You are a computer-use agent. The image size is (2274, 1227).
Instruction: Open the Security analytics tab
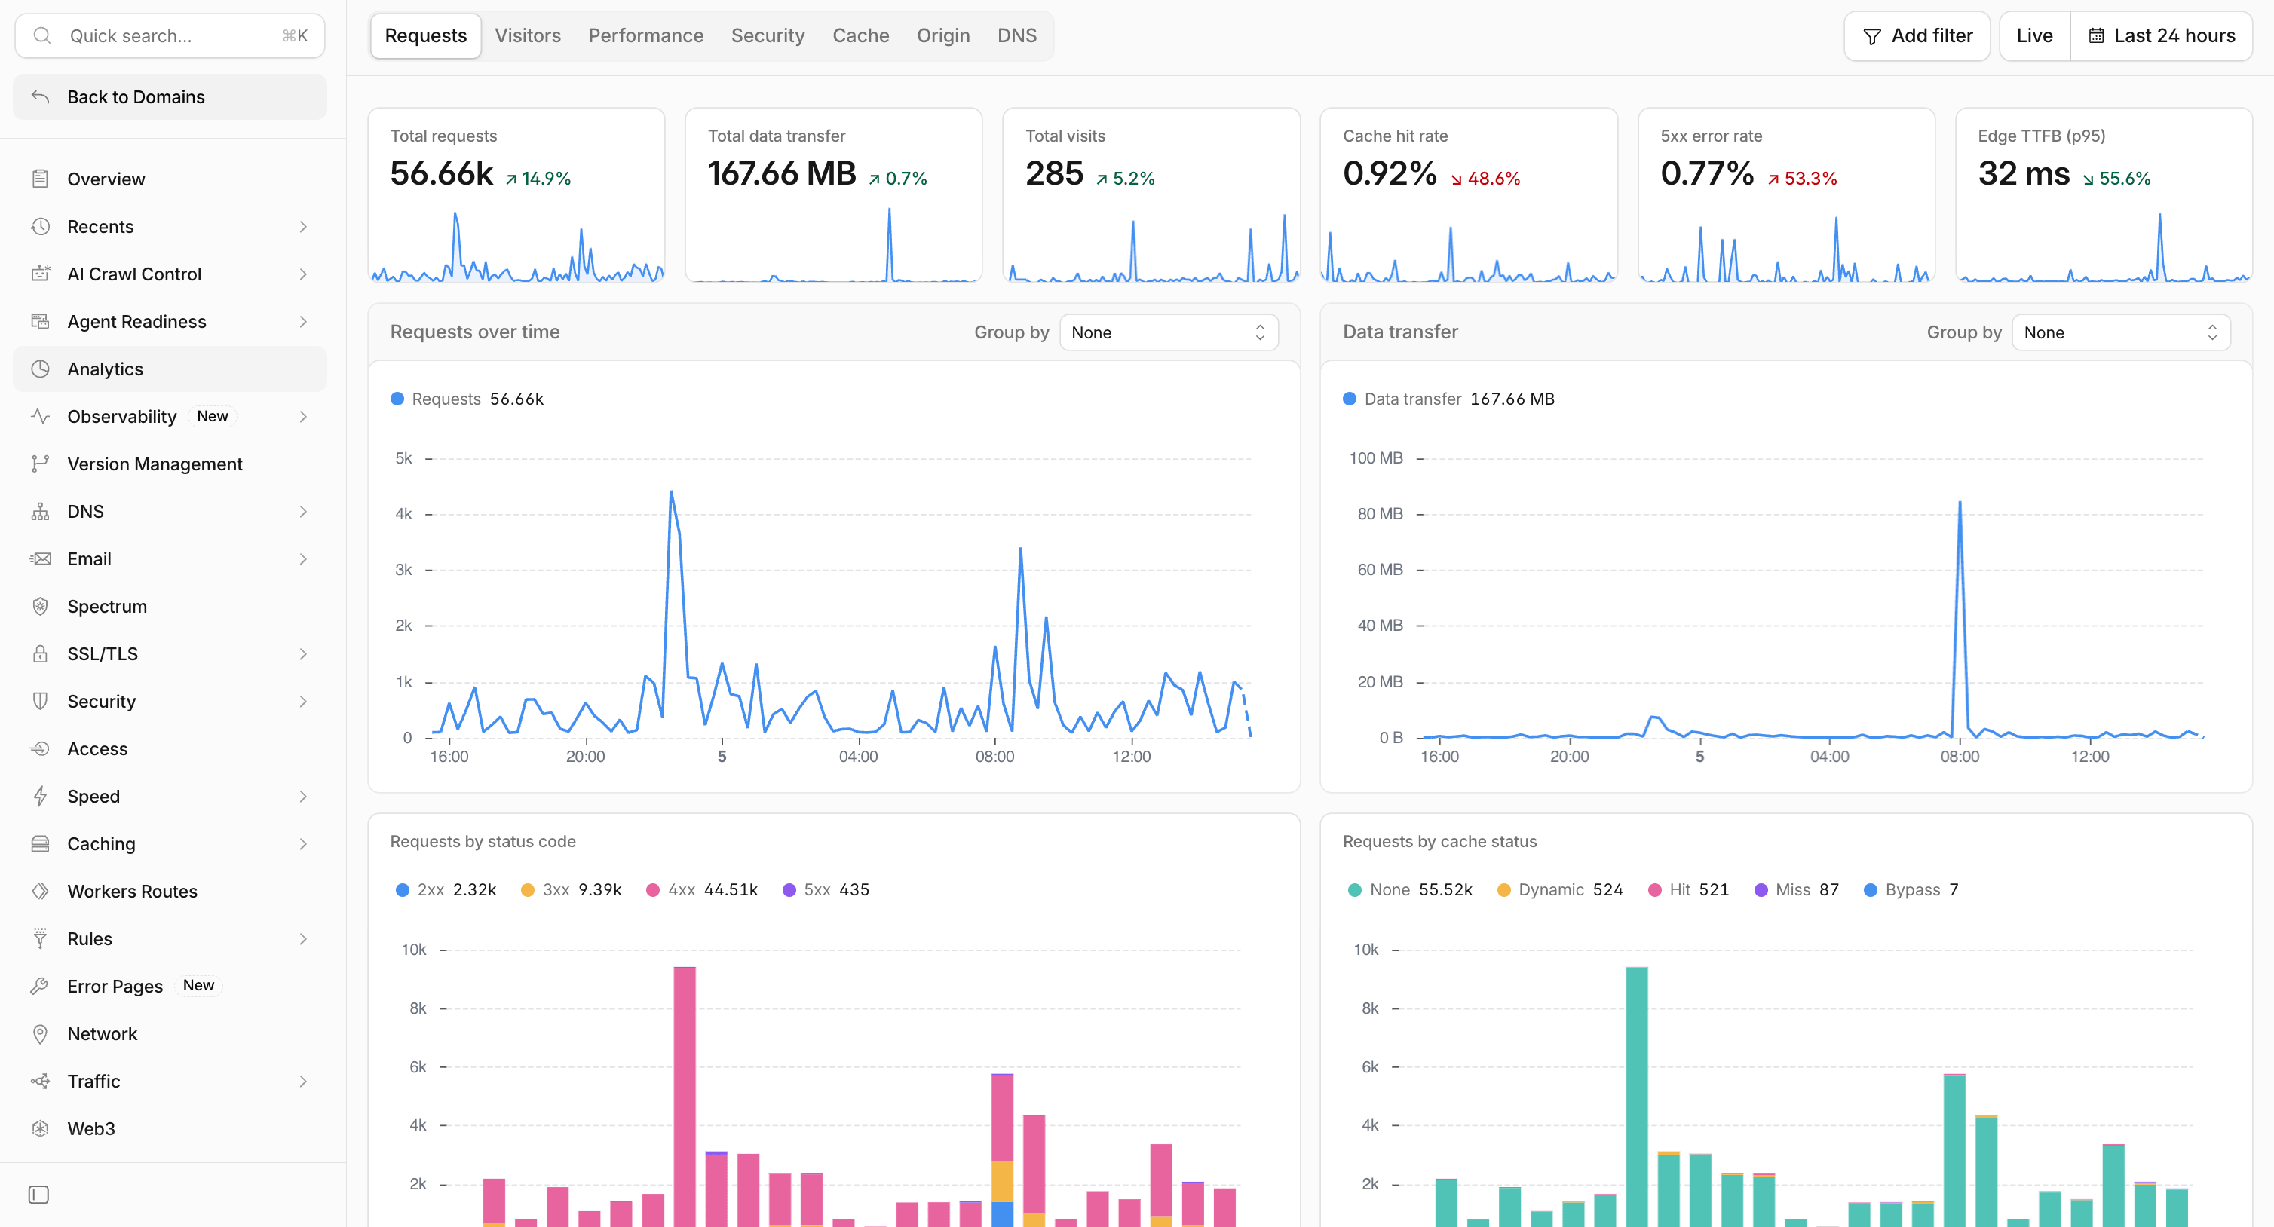point(768,36)
